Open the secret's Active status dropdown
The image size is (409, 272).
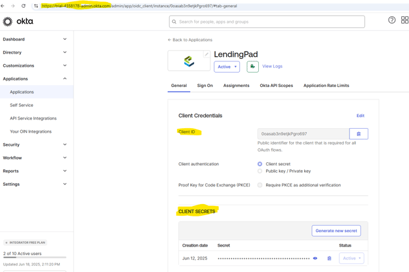351,258
